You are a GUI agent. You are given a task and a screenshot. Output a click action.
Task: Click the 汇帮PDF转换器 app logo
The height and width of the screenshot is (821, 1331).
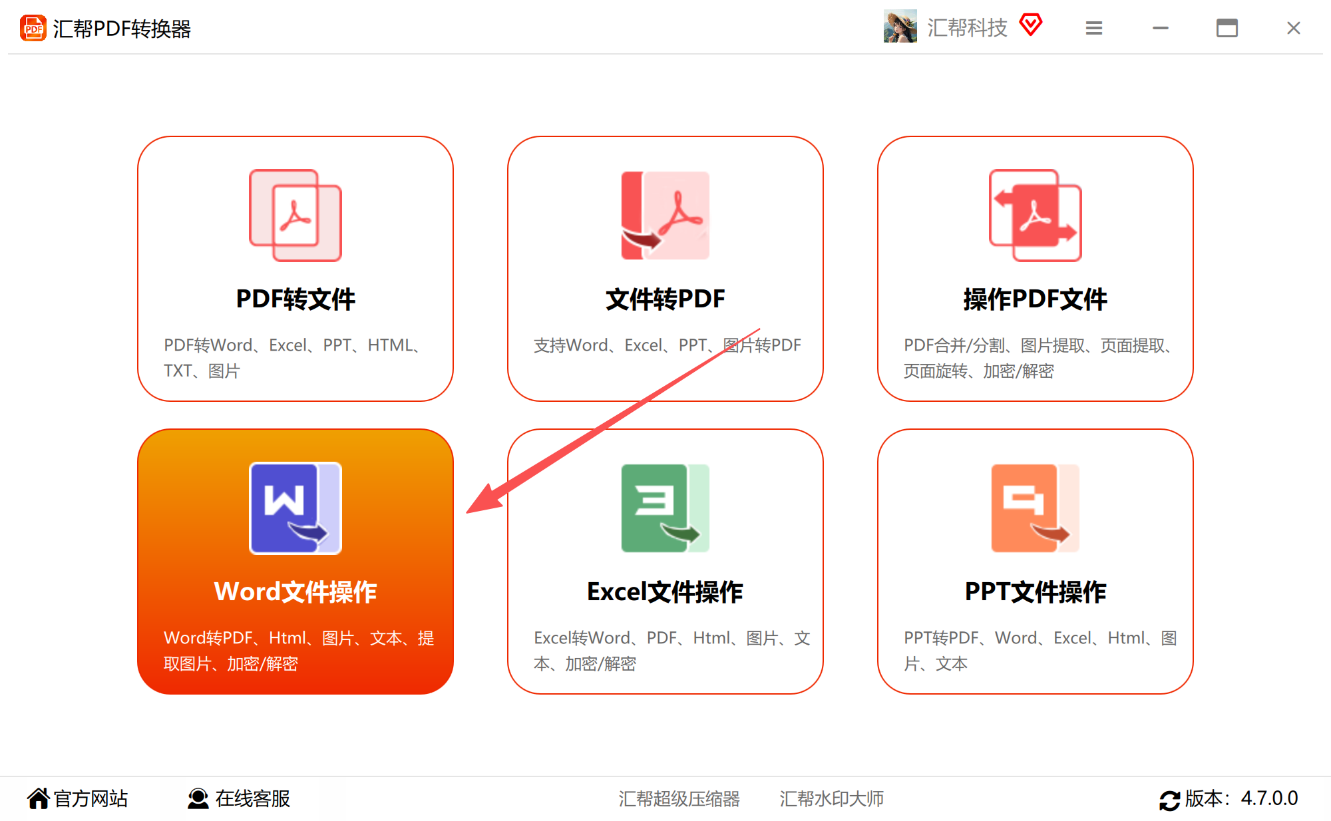pyautogui.click(x=33, y=28)
